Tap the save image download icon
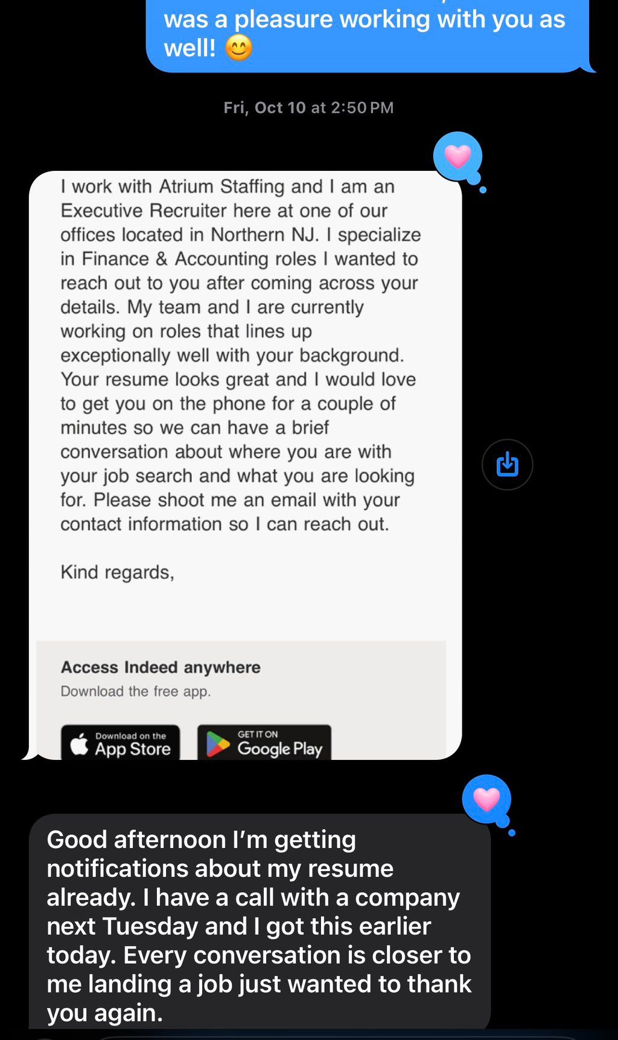The height and width of the screenshot is (1040, 618). 507,464
